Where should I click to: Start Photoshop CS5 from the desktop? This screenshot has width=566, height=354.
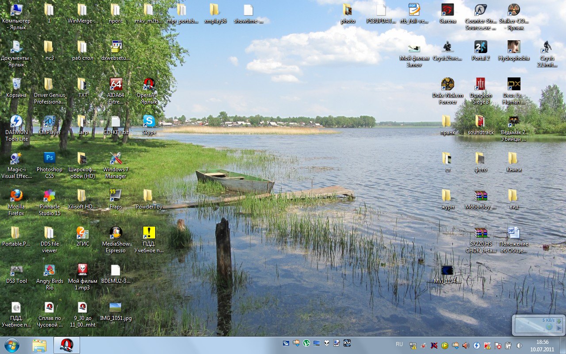coord(50,165)
